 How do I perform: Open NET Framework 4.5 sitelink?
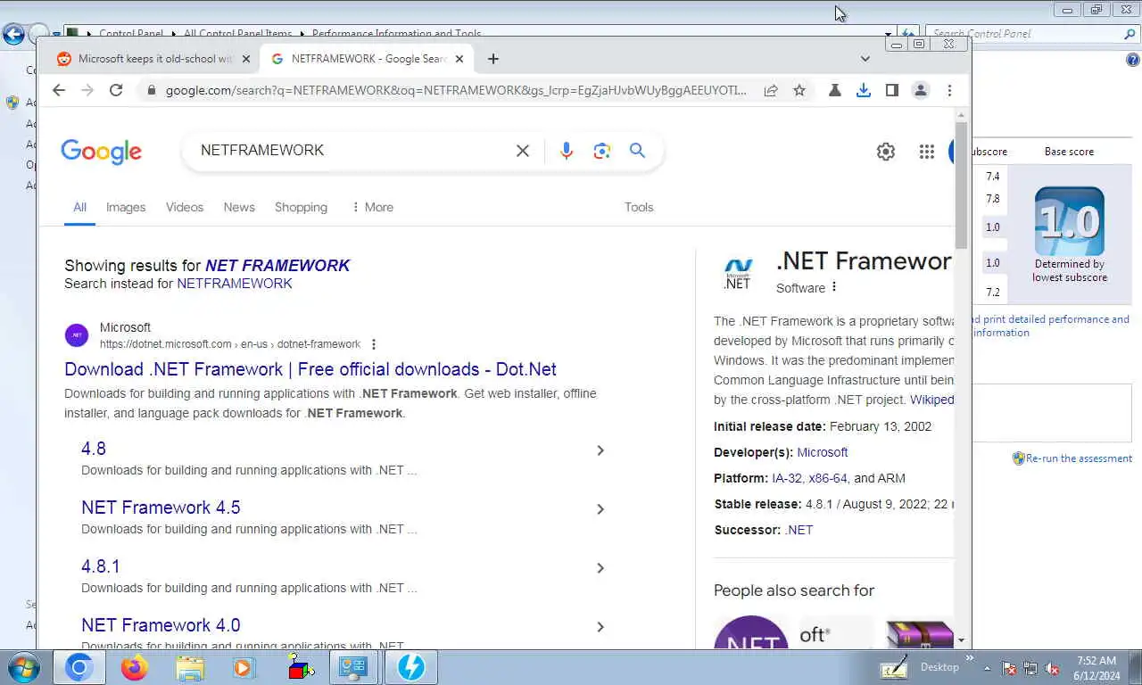coord(161,508)
